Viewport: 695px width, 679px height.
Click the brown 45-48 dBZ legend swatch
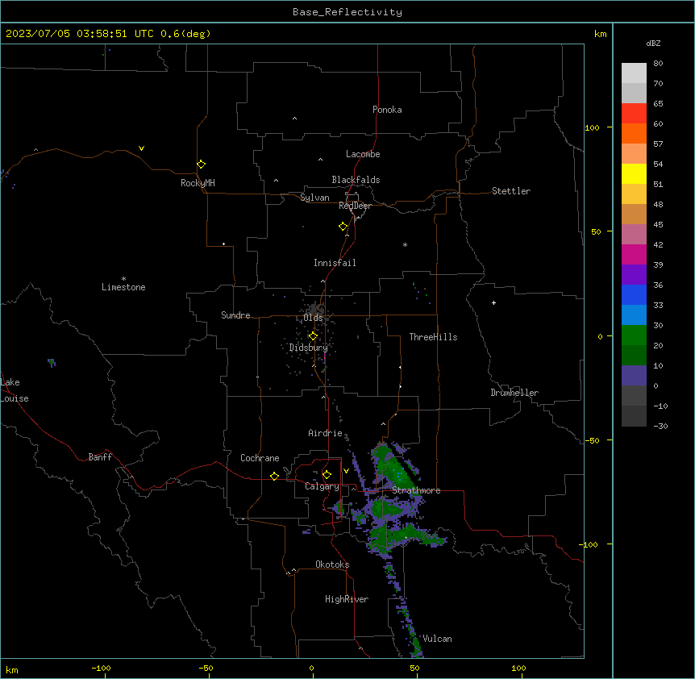tap(634, 214)
